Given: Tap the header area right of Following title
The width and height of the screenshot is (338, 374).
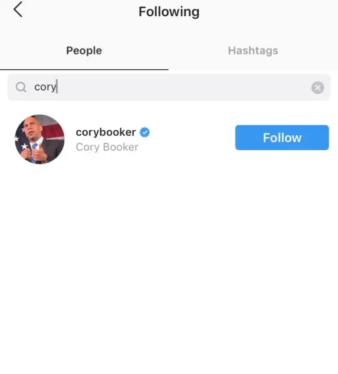Looking at the screenshot, I should (268, 12).
